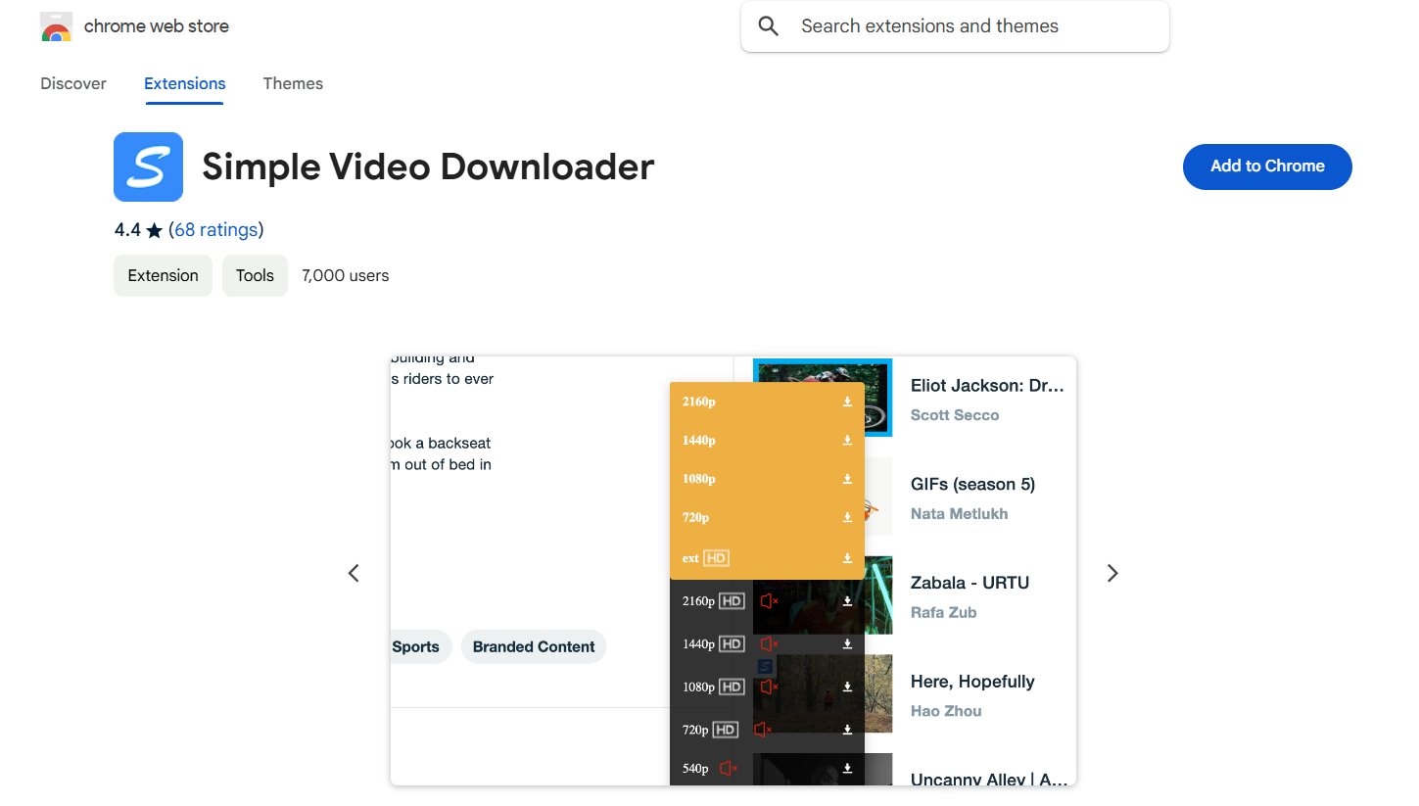Click the Hao Zhou author name
This screenshot has width=1419, height=806.
(946, 712)
